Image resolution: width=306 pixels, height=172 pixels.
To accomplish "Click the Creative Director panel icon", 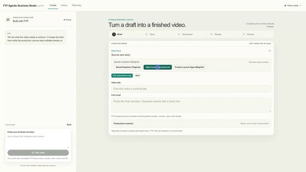I will [8, 20].
